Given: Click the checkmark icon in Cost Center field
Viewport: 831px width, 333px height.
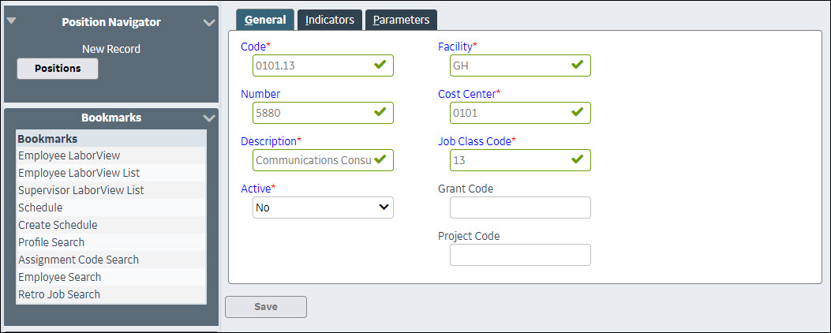Looking at the screenshot, I should coord(578,113).
